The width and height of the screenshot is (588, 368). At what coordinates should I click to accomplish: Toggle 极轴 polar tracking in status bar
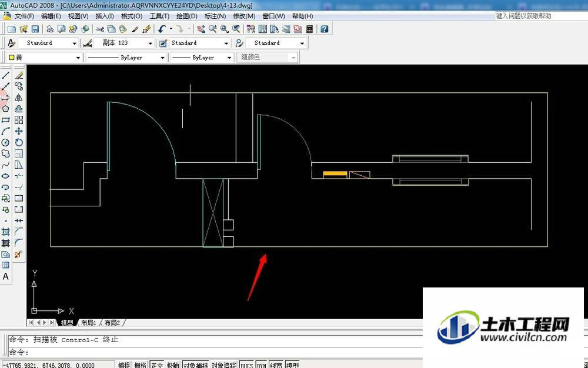[173, 364]
